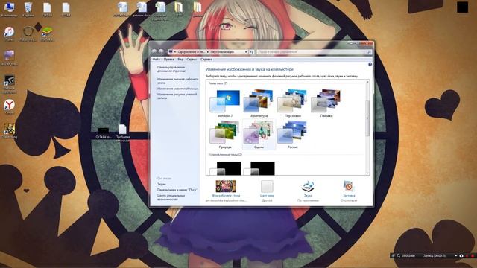The height and width of the screenshot is (268, 477).
Task: Open the Recycle Bin desktop icon
Action: click(x=28, y=9)
